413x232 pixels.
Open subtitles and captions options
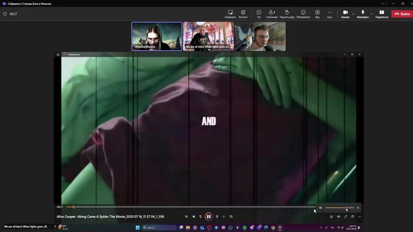point(331,217)
